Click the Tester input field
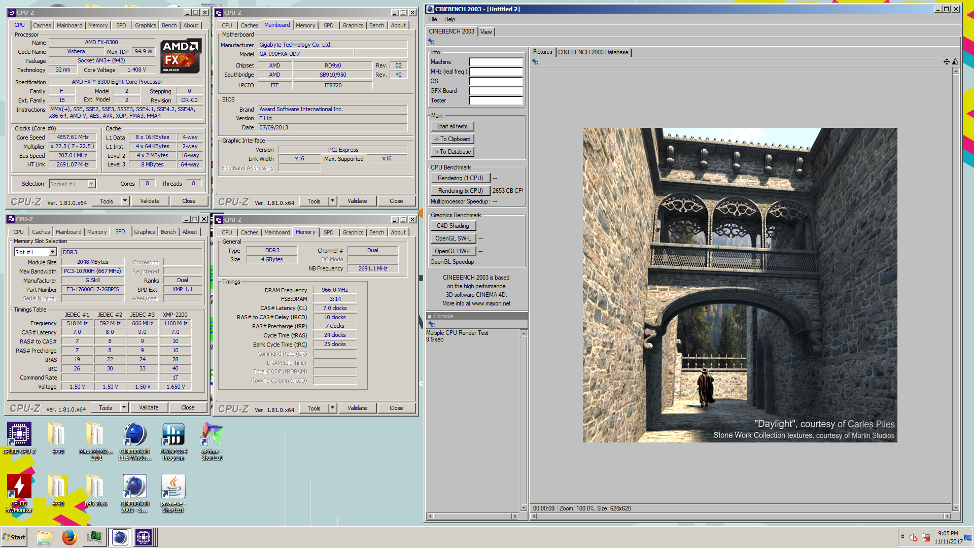 496,100
